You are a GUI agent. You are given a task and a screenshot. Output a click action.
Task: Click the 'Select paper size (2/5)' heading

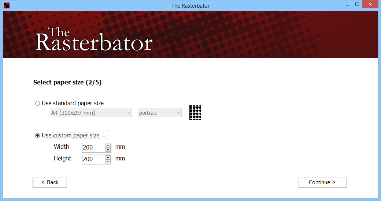67,83
